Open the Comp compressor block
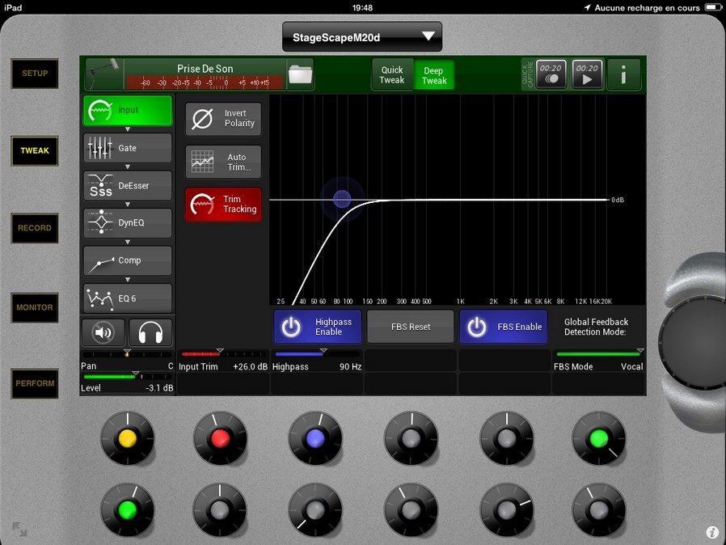 (128, 260)
